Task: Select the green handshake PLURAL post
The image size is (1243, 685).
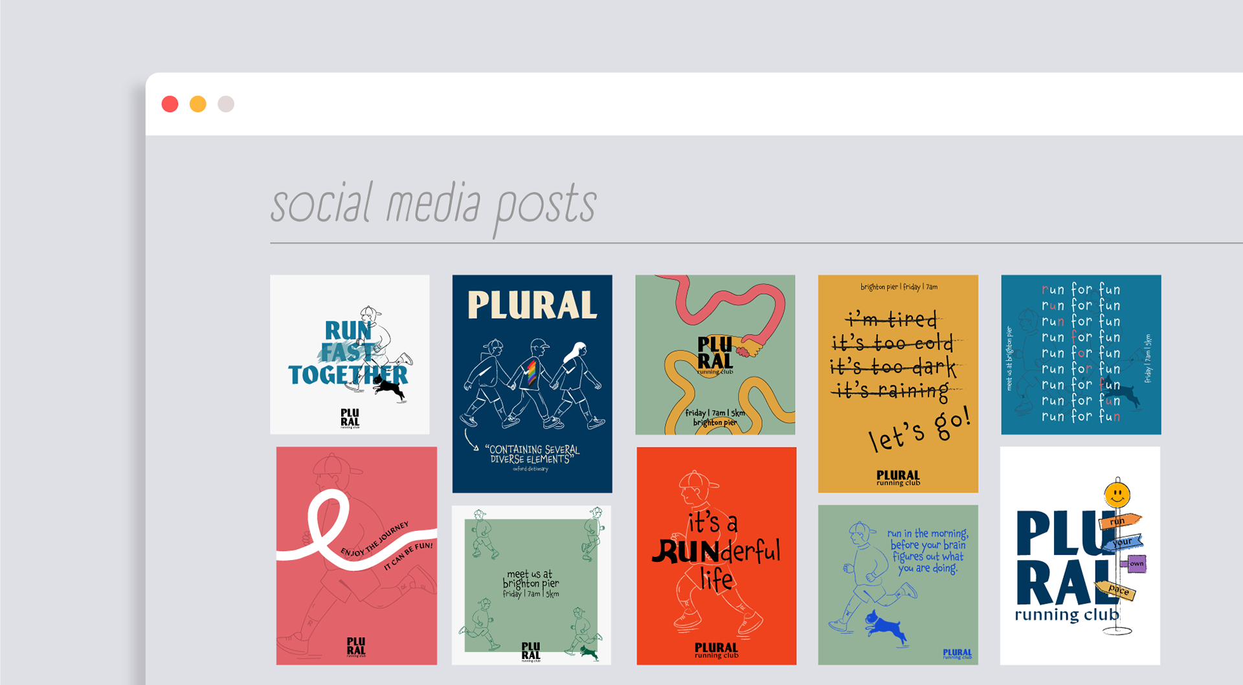Action: pos(715,355)
